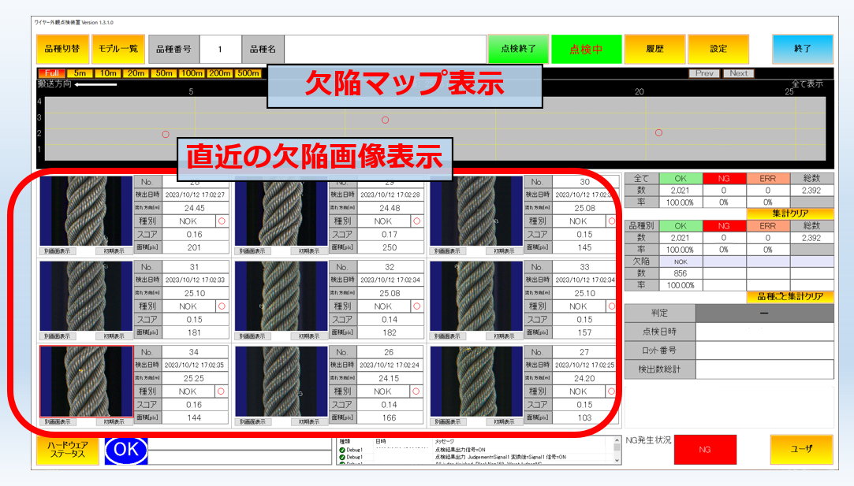Click the 品種切替 button
The height and width of the screenshot is (486, 854).
point(62,49)
